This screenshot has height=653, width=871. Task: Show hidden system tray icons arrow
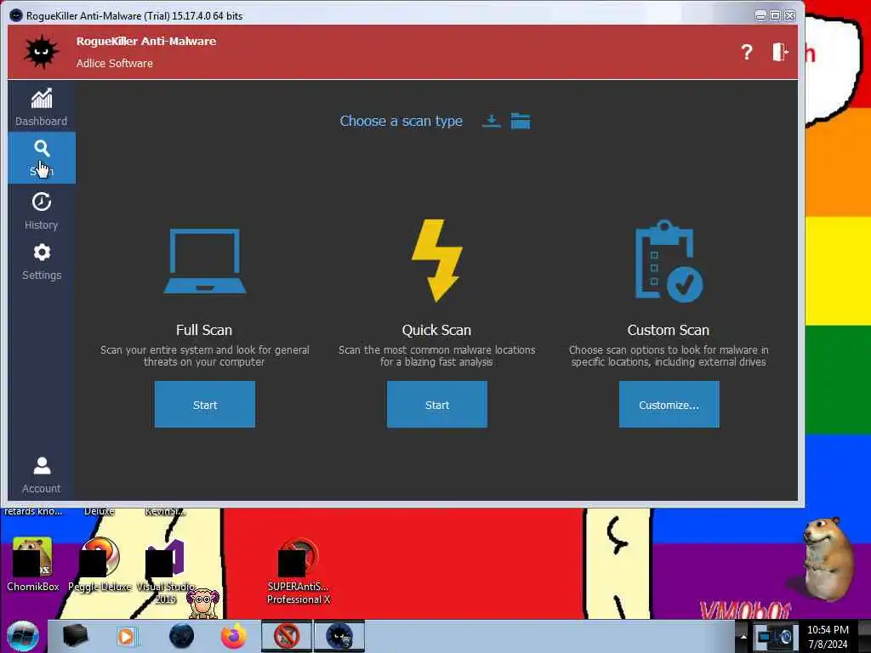point(743,636)
